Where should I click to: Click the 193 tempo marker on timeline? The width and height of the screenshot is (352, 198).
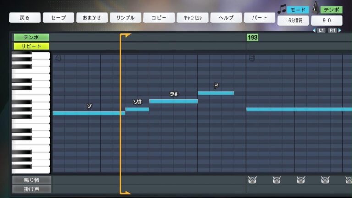[252, 38]
